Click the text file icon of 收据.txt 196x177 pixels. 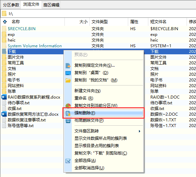coord(4,108)
